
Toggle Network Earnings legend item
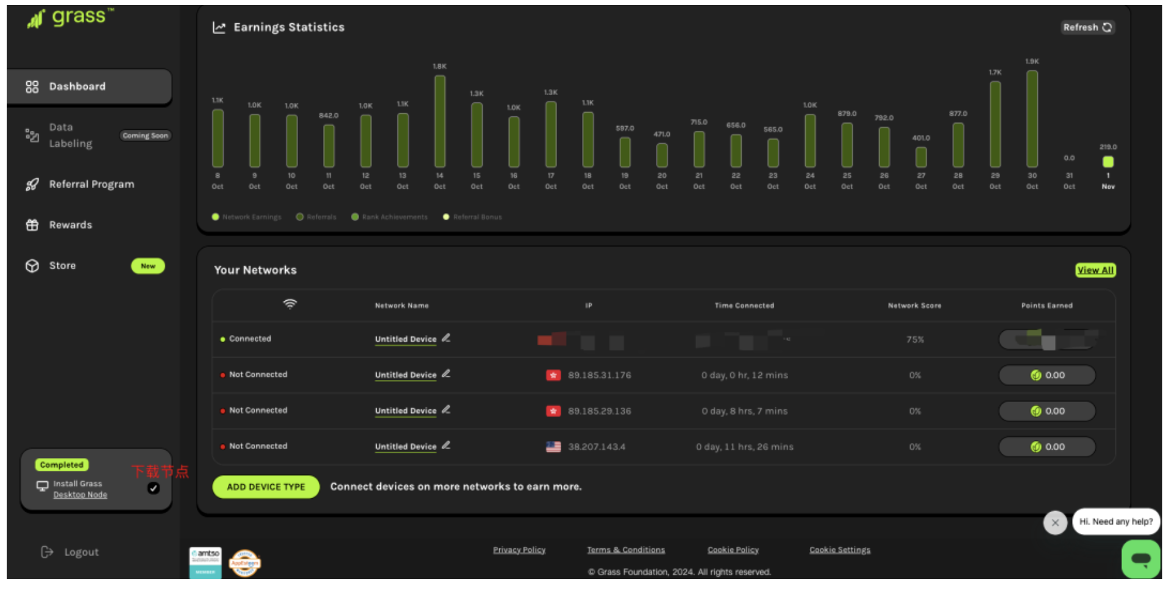(247, 217)
